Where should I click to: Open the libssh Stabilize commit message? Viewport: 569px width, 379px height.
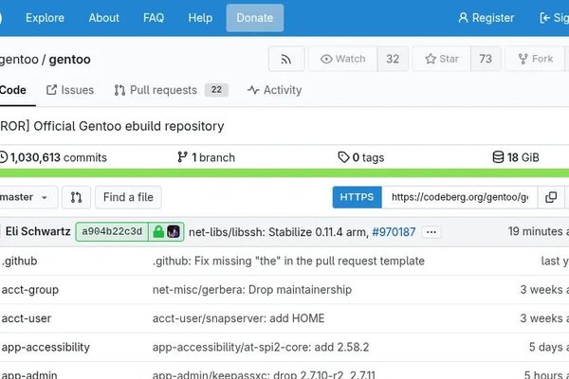278,232
